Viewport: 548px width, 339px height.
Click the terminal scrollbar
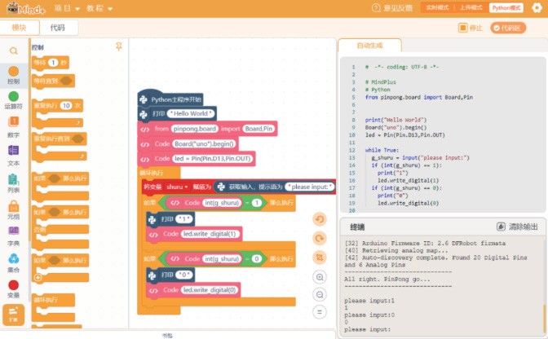[544, 318]
